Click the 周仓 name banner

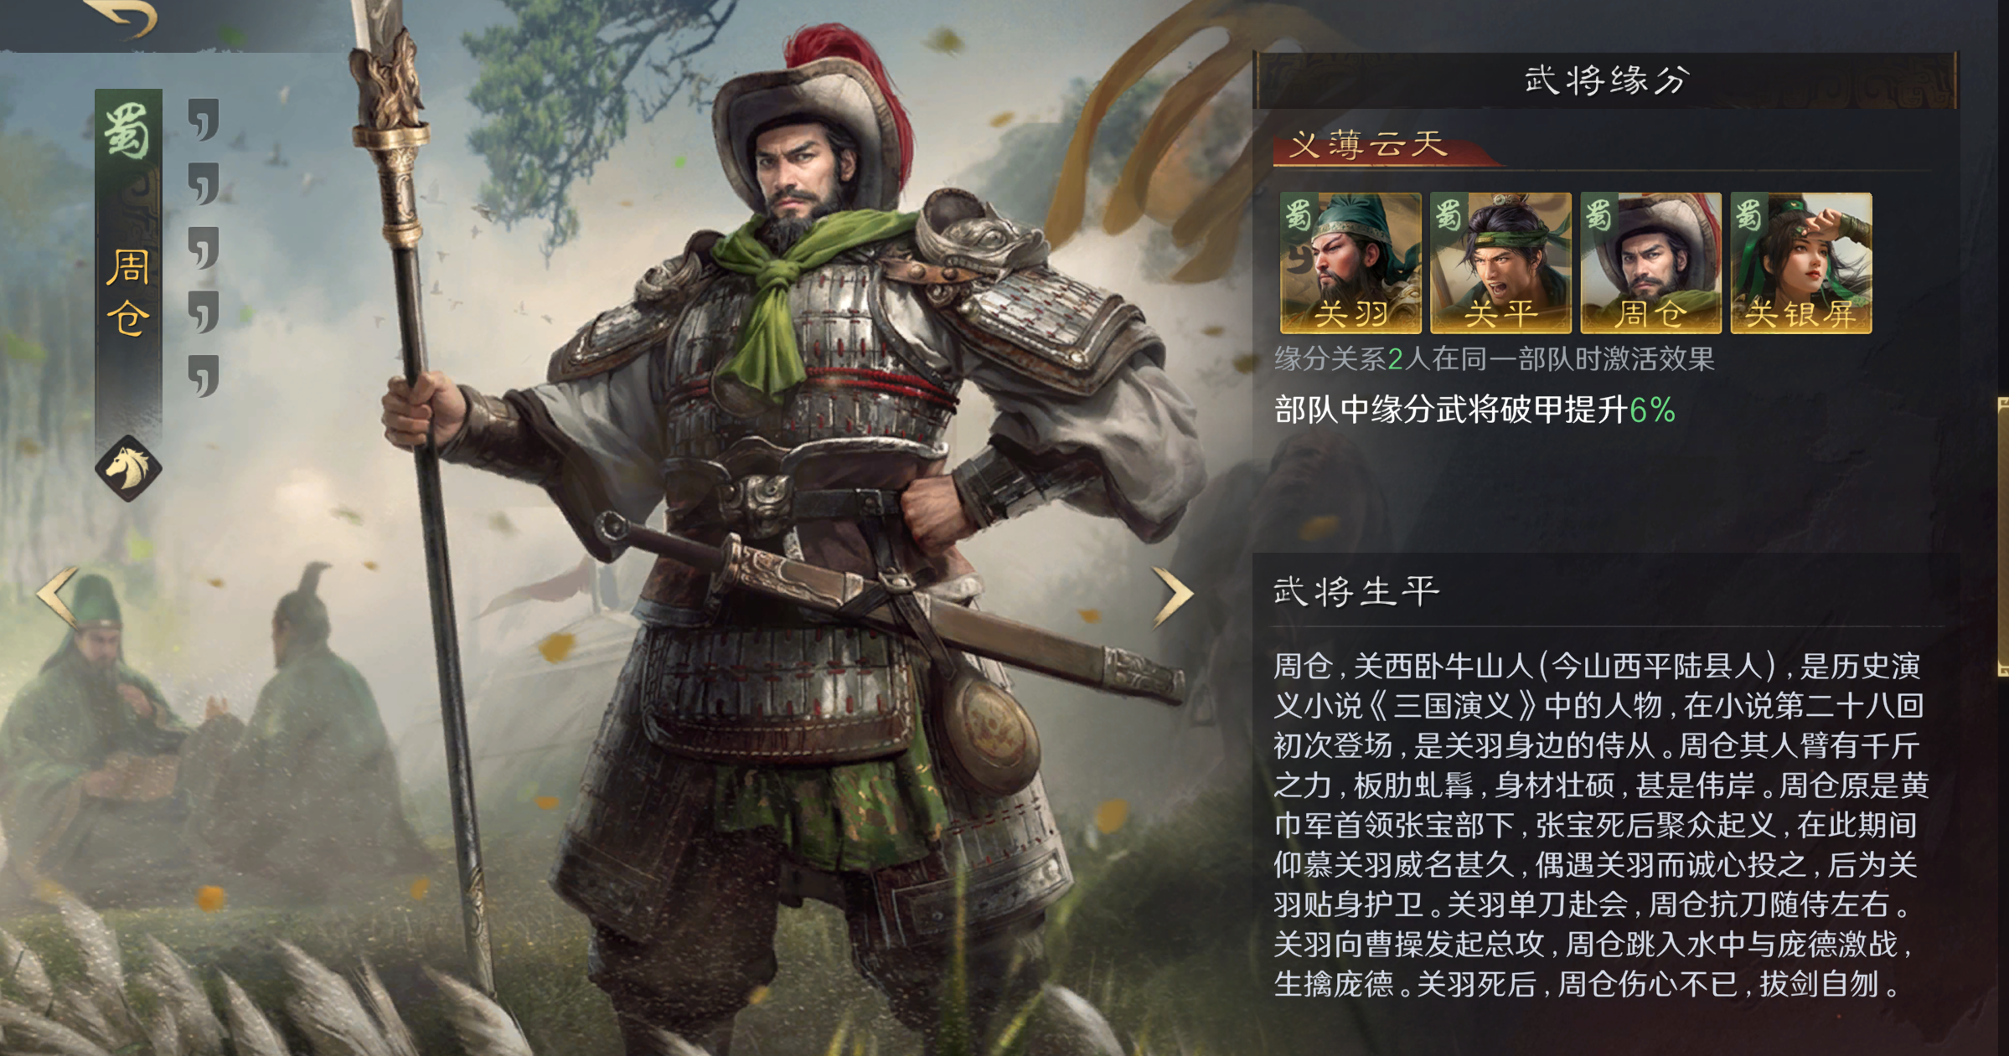pyautogui.click(x=128, y=291)
